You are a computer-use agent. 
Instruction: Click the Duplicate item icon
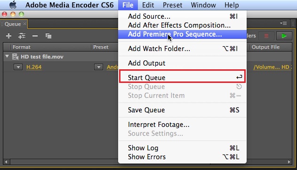[x=48, y=36]
